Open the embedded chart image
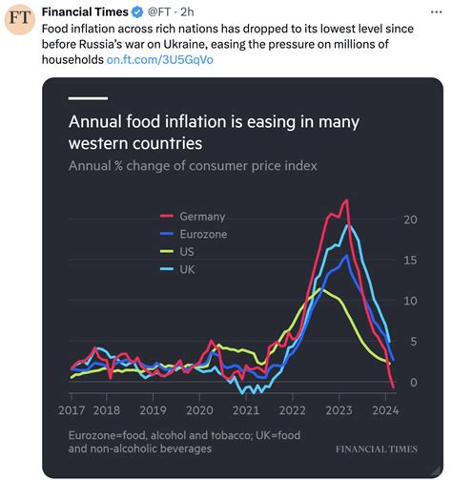Image resolution: width=452 pixels, height=482 pixels. (x=242, y=278)
